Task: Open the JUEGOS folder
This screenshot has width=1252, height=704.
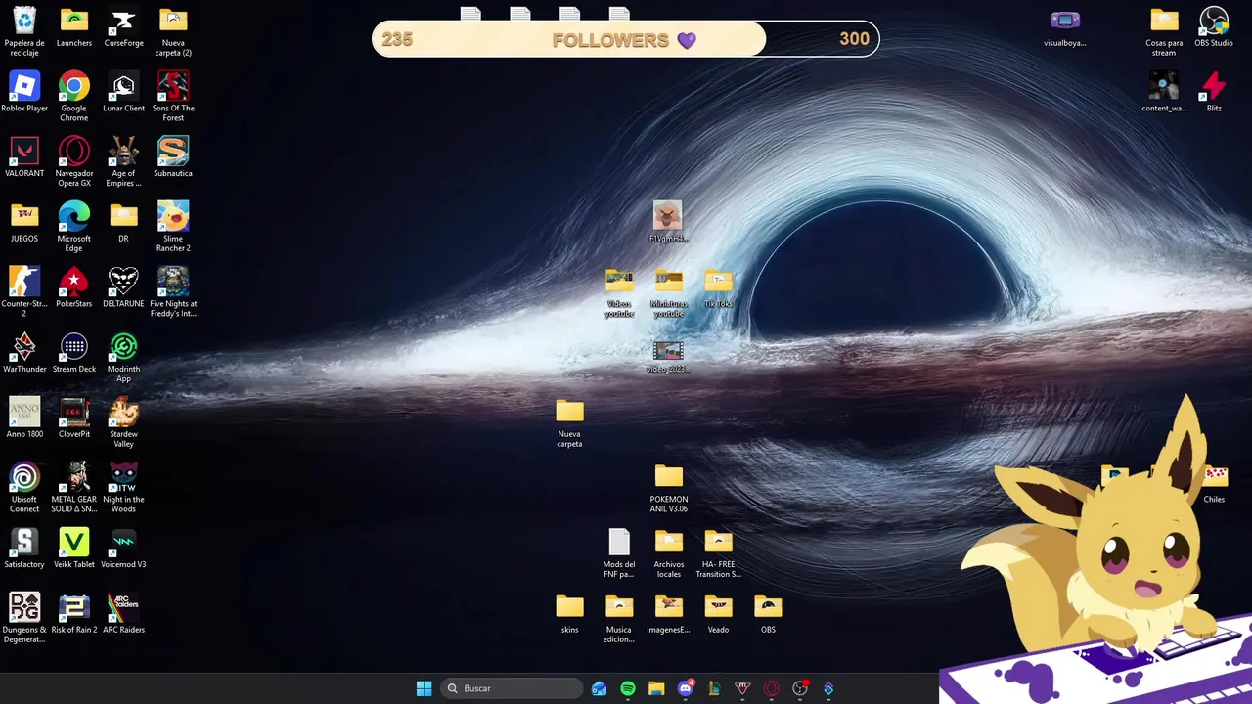Action: [24, 216]
